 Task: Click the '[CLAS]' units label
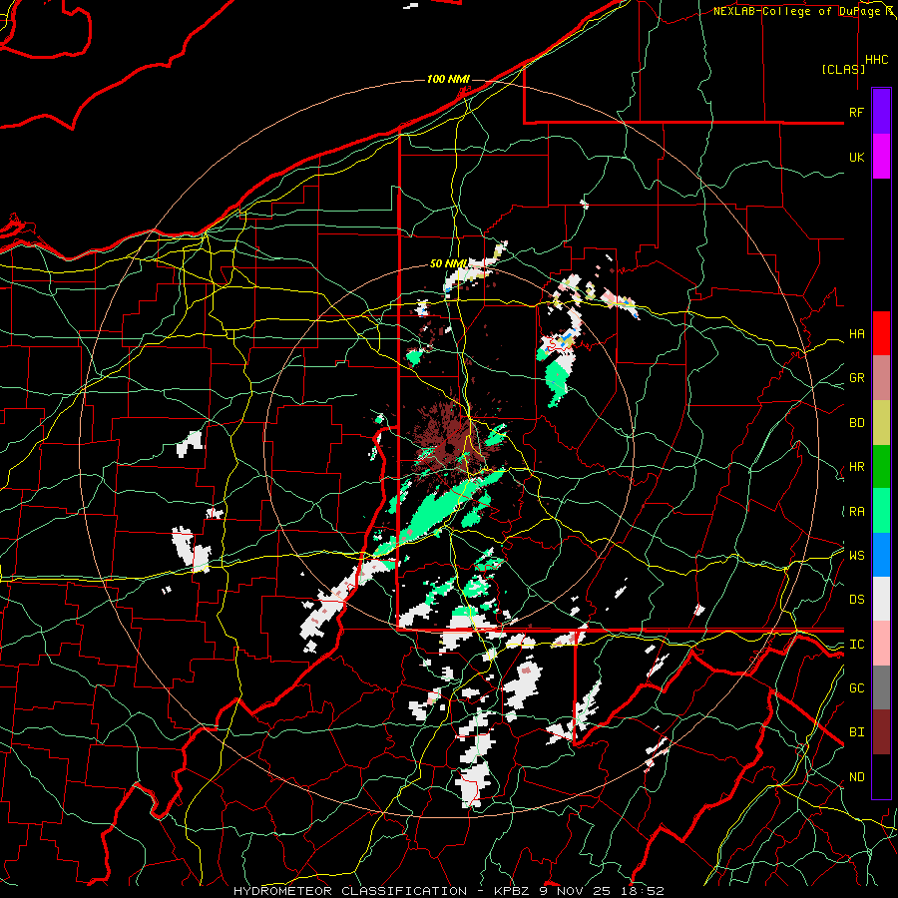(x=843, y=69)
